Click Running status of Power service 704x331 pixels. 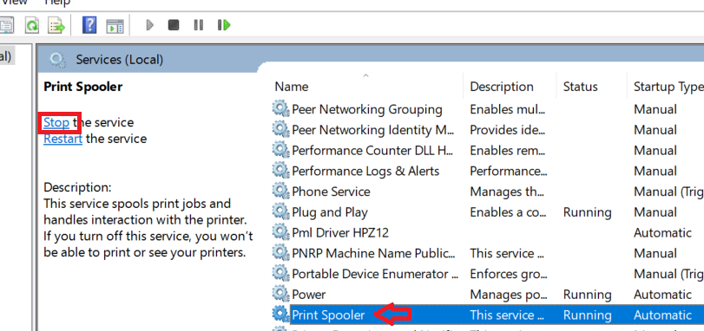(x=588, y=295)
